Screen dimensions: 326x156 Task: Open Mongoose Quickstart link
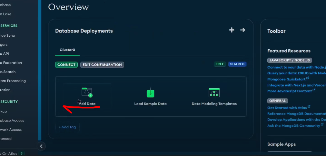[x=286, y=79]
